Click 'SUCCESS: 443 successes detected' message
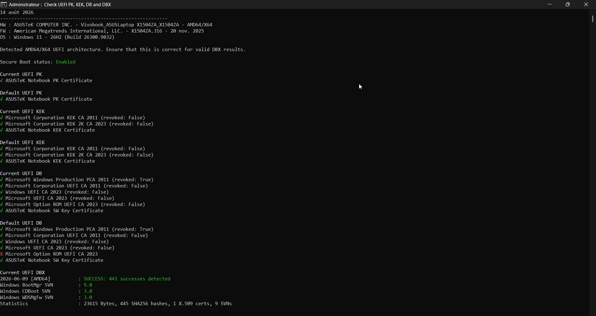This screenshot has height=316, width=596. (127, 279)
